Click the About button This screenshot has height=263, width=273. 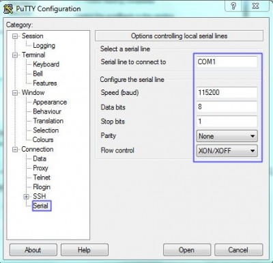tap(33, 250)
